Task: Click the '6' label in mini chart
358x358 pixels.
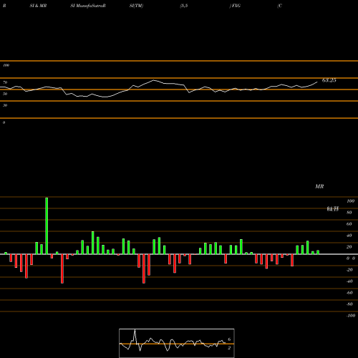Action: [229, 339]
